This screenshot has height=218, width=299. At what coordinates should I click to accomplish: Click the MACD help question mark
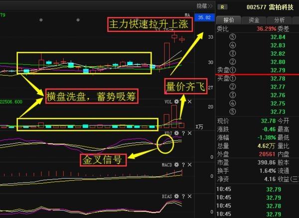coord(183,164)
